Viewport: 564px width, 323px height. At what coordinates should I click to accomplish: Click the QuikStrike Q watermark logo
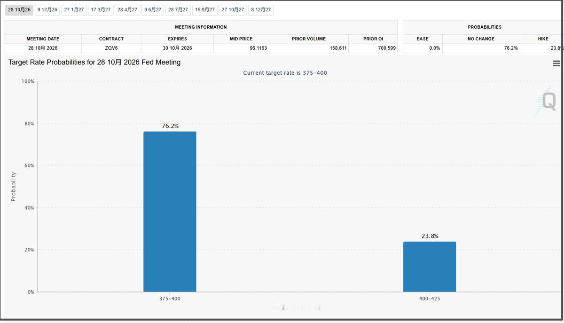tap(546, 101)
